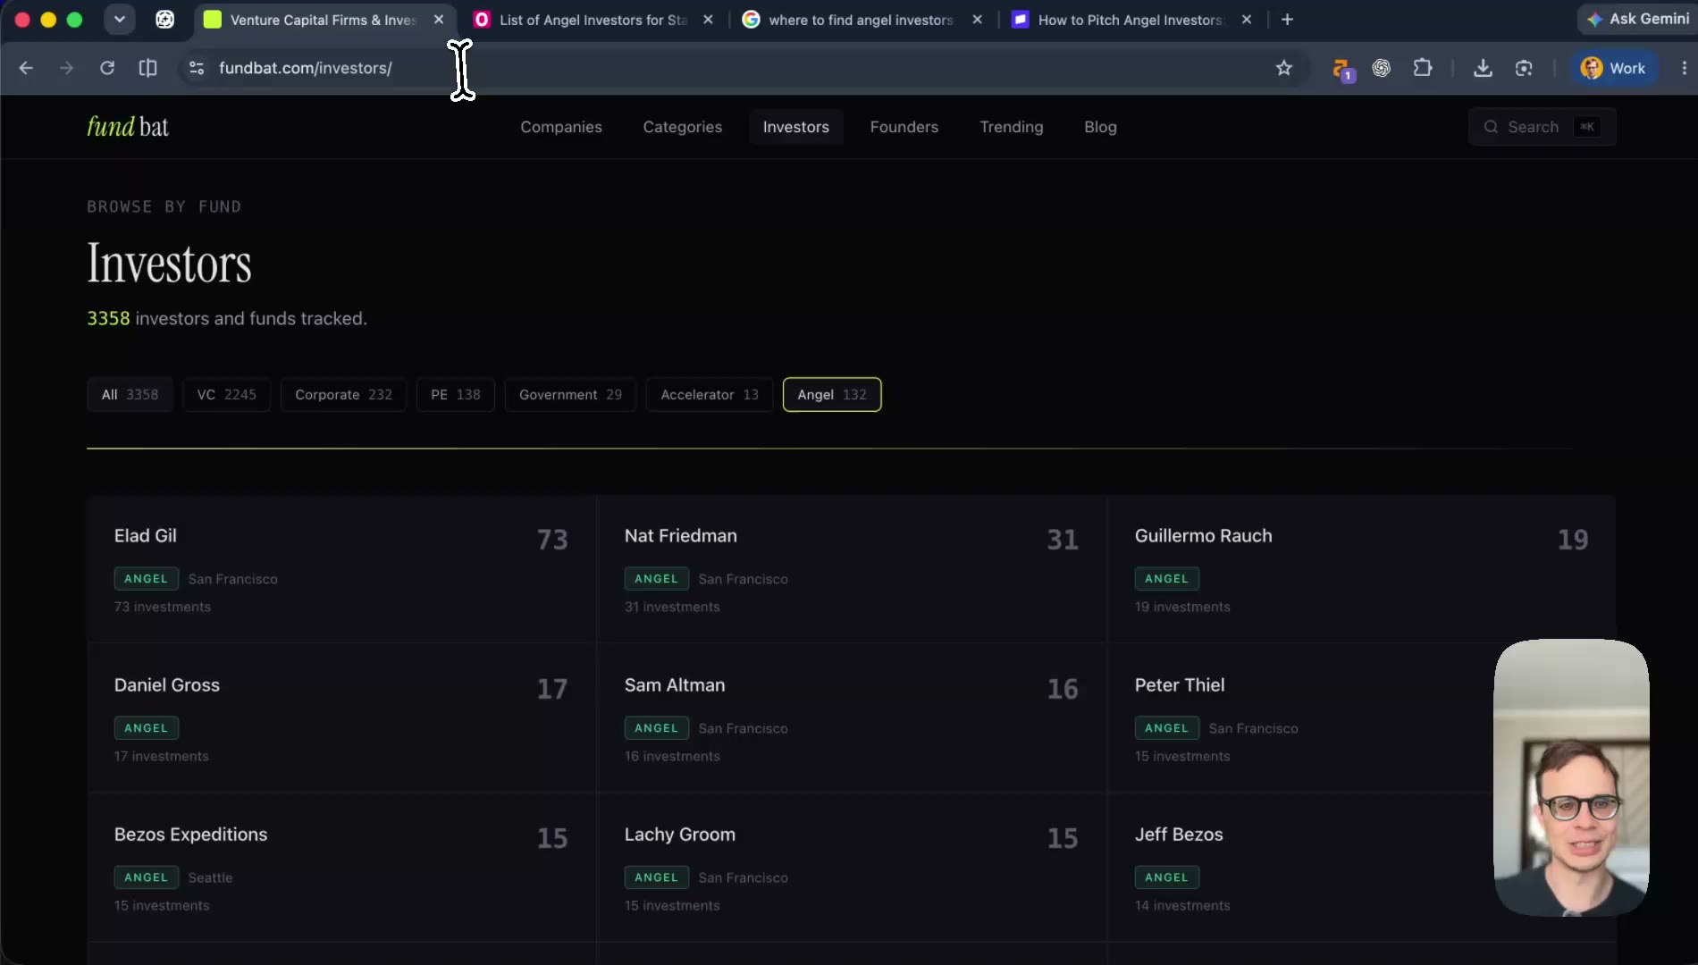
Task: Click the 'Seattle' location on Bezos Expeditions
Action: pos(210,877)
